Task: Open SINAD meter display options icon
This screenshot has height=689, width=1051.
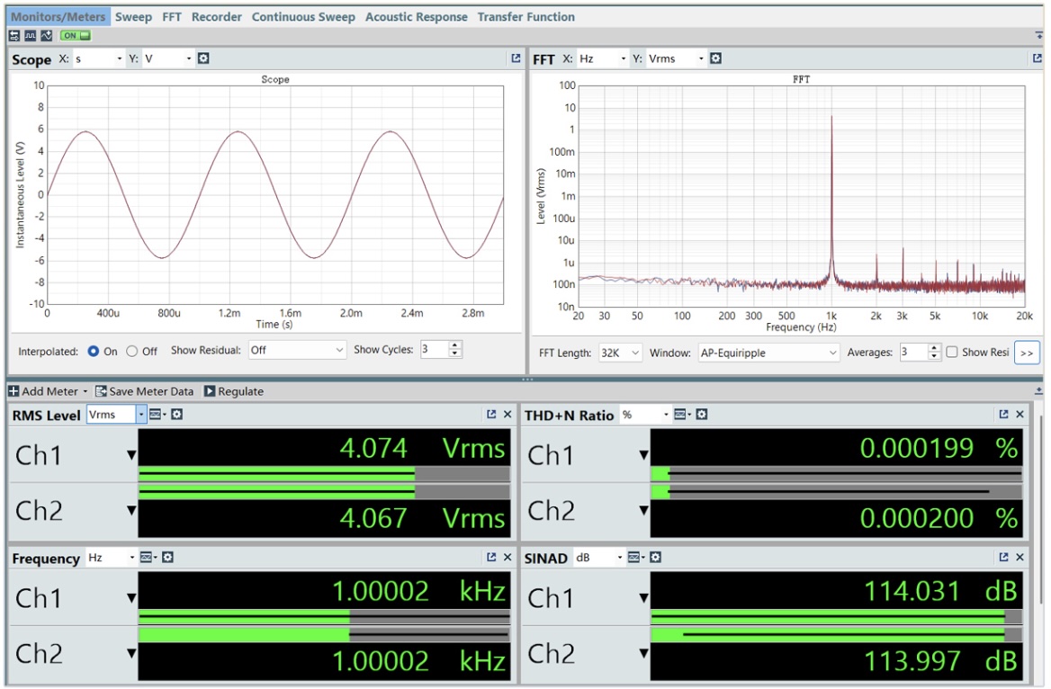Action: click(x=635, y=557)
